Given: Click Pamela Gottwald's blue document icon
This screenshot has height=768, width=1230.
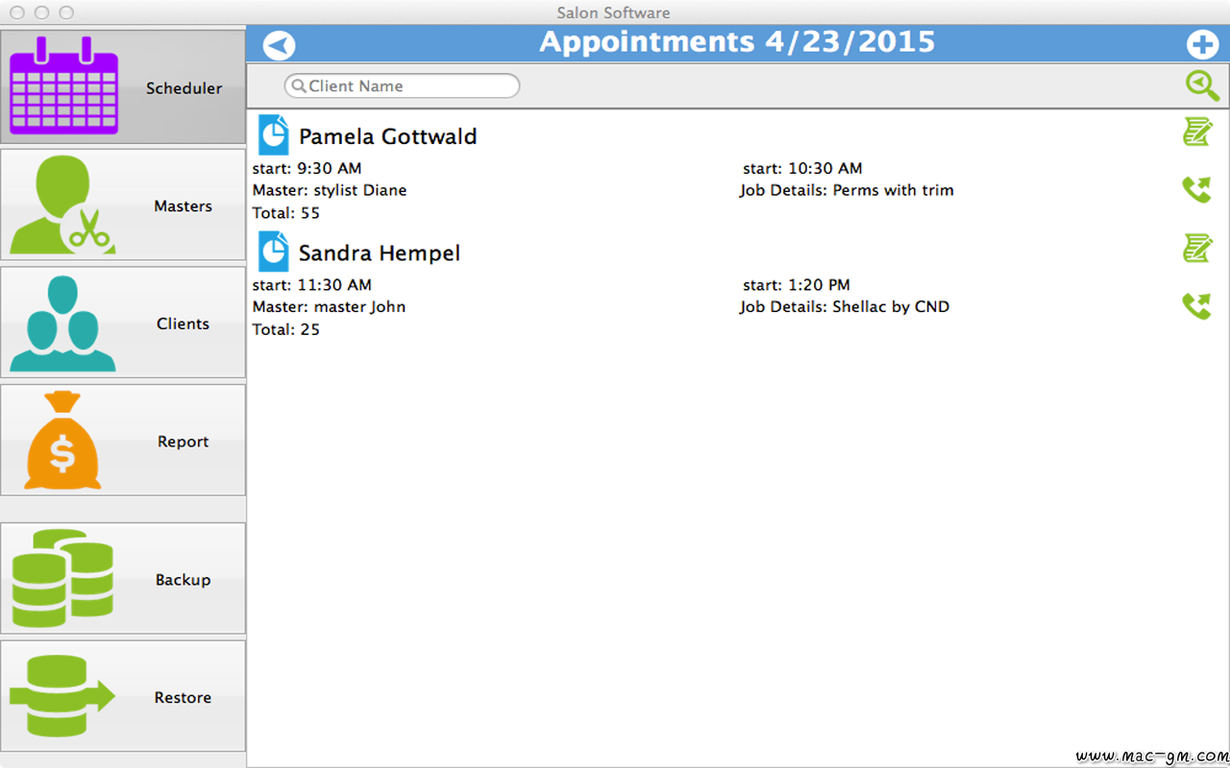Looking at the screenshot, I should click(x=274, y=134).
